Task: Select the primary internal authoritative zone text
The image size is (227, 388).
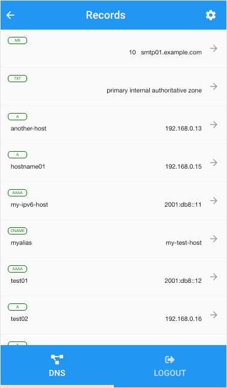Action: click(154, 91)
